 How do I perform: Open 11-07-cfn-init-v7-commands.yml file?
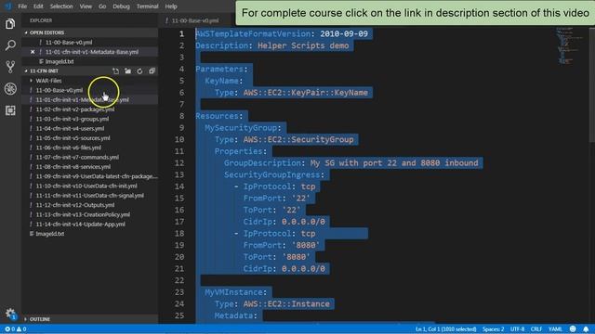77,157
